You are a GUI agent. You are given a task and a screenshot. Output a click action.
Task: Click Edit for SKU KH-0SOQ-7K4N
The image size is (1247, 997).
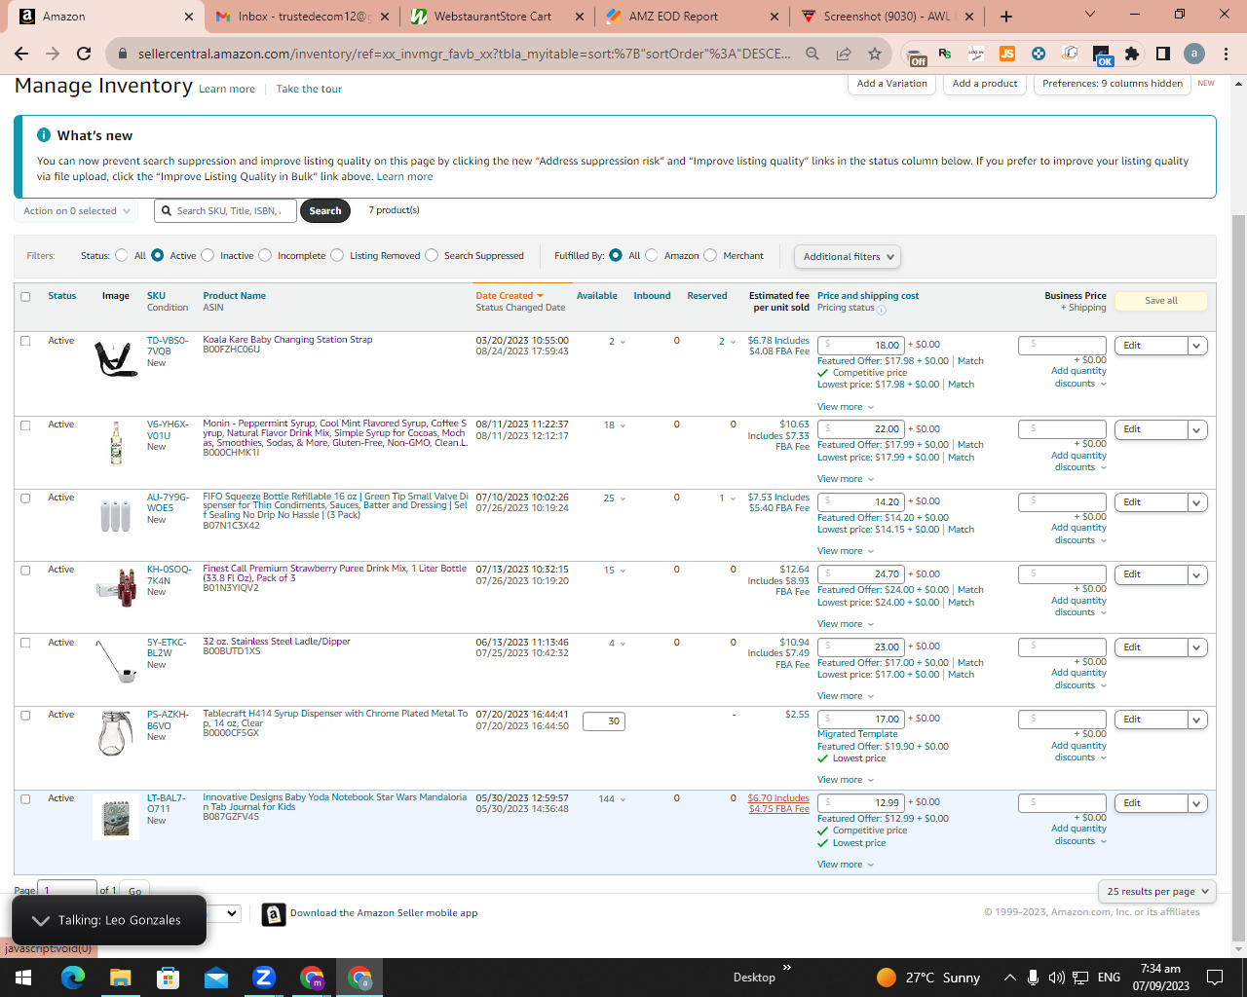tap(1152, 574)
